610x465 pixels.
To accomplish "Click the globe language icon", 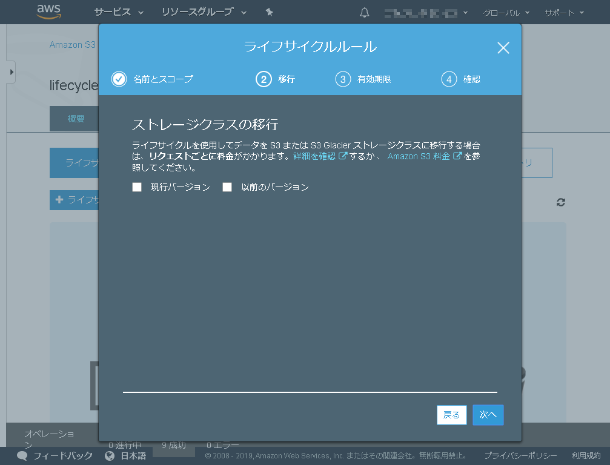I will 110,456.
